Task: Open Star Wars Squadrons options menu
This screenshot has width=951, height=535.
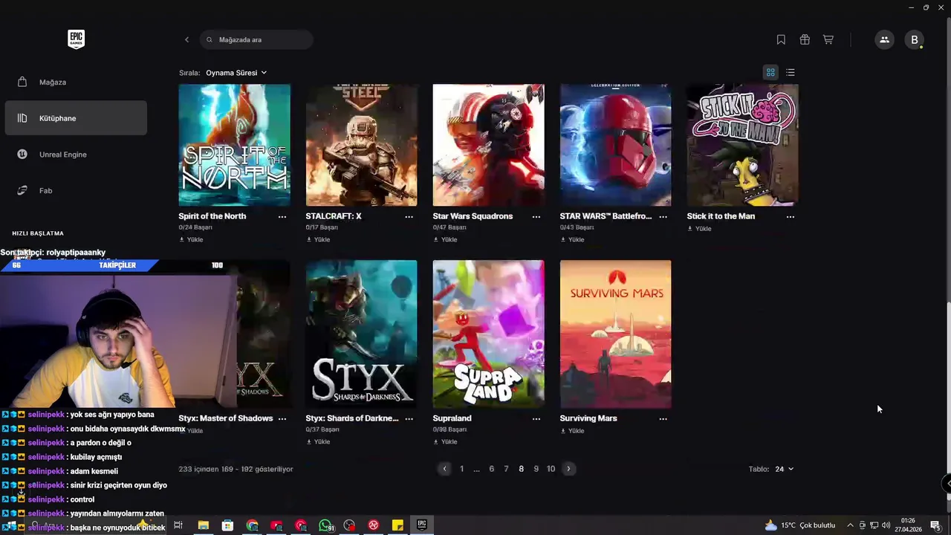Action: (536, 216)
